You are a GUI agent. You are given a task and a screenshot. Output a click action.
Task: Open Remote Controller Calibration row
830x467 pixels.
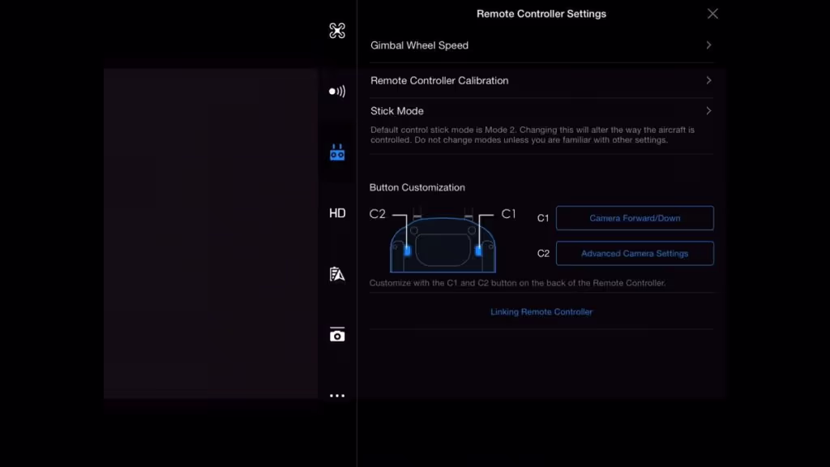(x=541, y=80)
